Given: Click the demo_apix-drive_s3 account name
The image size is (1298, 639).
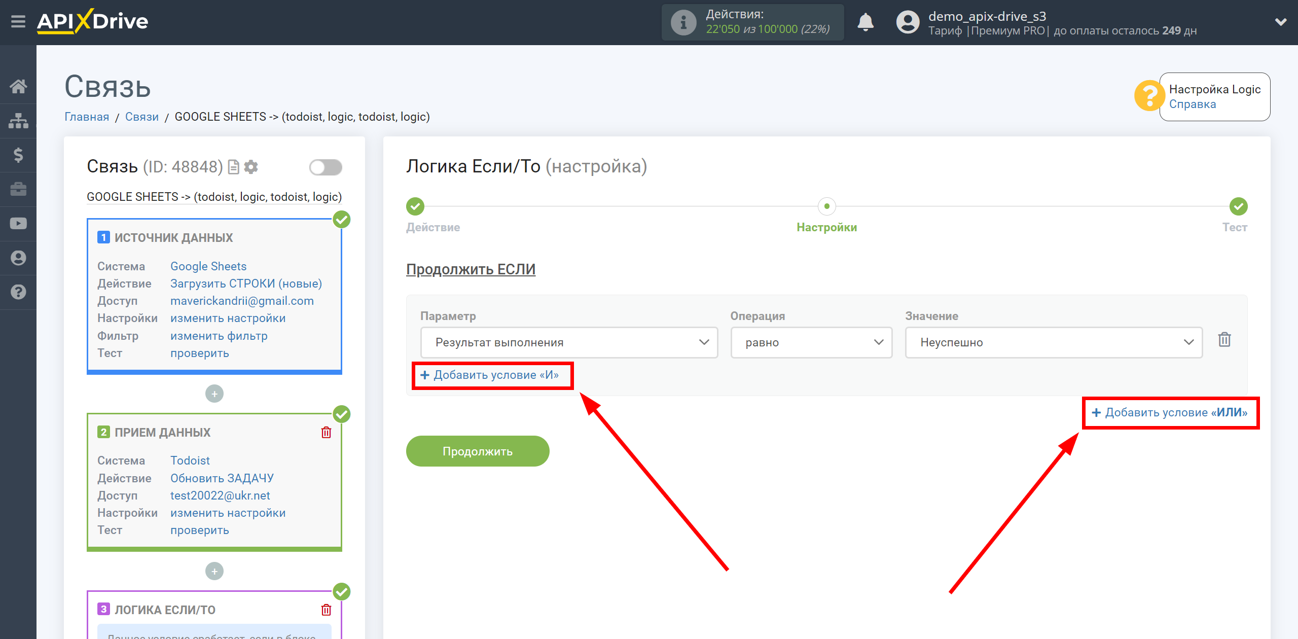Looking at the screenshot, I should [987, 16].
